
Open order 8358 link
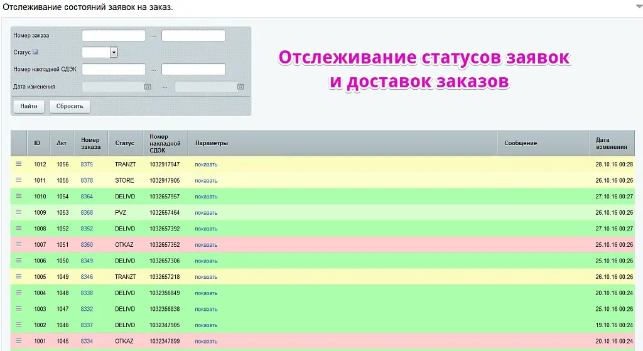click(x=87, y=212)
